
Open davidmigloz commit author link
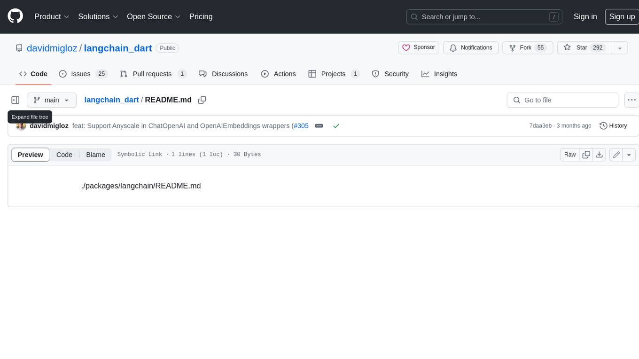pos(49,125)
